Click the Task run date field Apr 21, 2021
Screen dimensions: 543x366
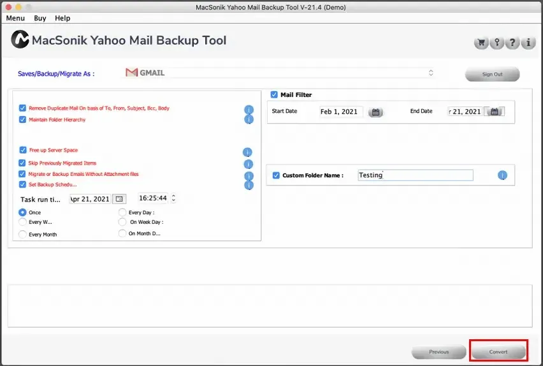90,199
